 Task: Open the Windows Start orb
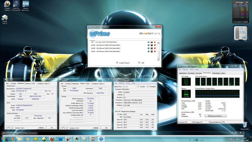coord(3,139)
